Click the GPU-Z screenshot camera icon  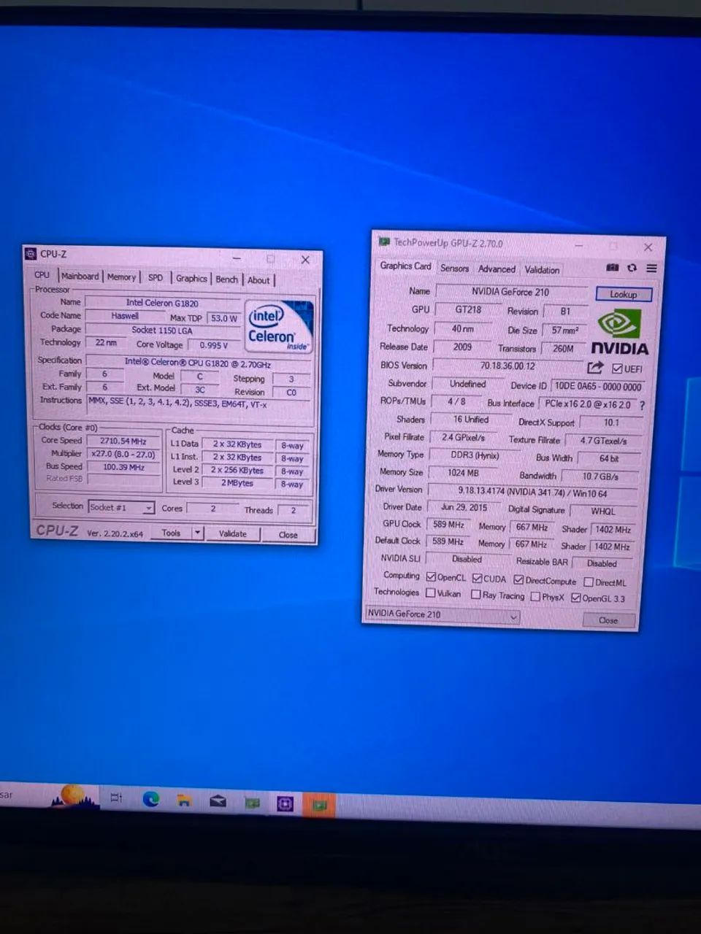613,268
